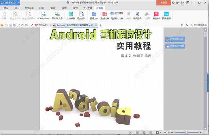Click the 100 % zoom level text
This screenshot has height=135, width=209.
pyautogui.click(x=167, y=132)
